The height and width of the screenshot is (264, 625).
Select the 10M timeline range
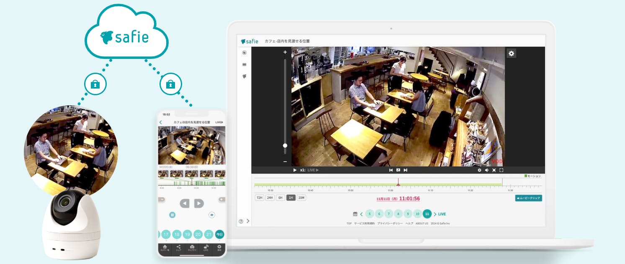click(x=301, y=198)
